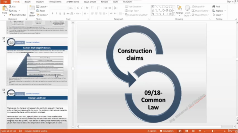Toggle Strikethrough formatting
The width and height of the screenshot is (238, 133).
tap(68, 13)
